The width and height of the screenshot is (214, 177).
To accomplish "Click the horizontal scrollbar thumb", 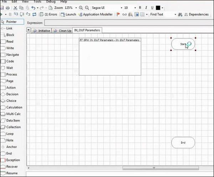I will (160, 168).
